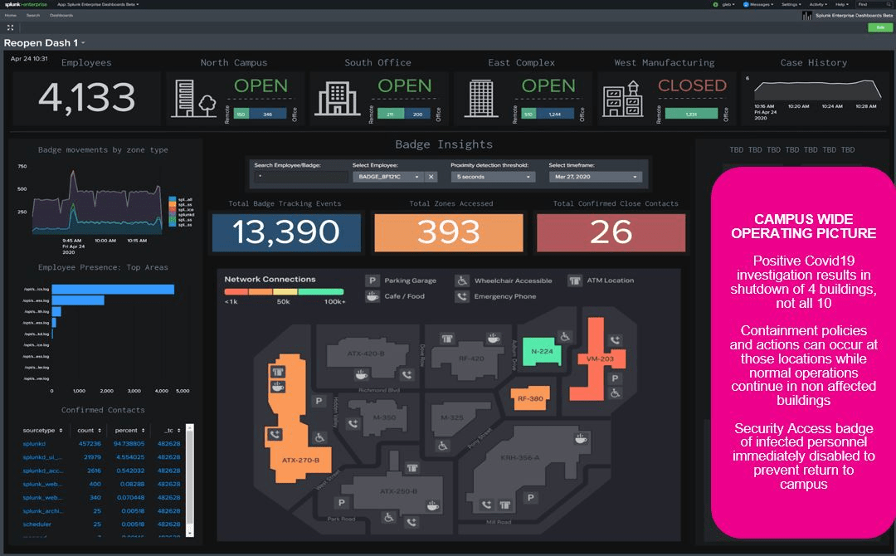Open the Settings menu
Screen dimensions: 896x556
click(x=791, y=4)
